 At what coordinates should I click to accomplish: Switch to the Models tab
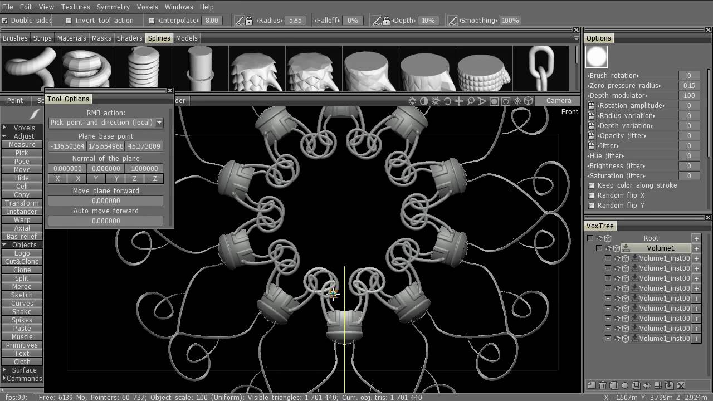coord(187,38)
